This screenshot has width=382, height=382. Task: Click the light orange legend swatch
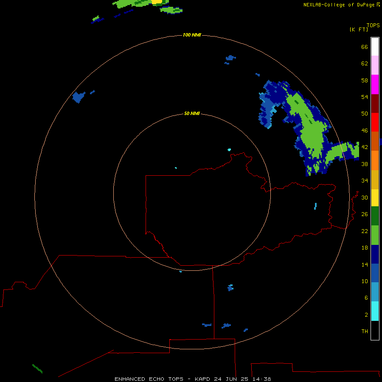click(375, 160)
